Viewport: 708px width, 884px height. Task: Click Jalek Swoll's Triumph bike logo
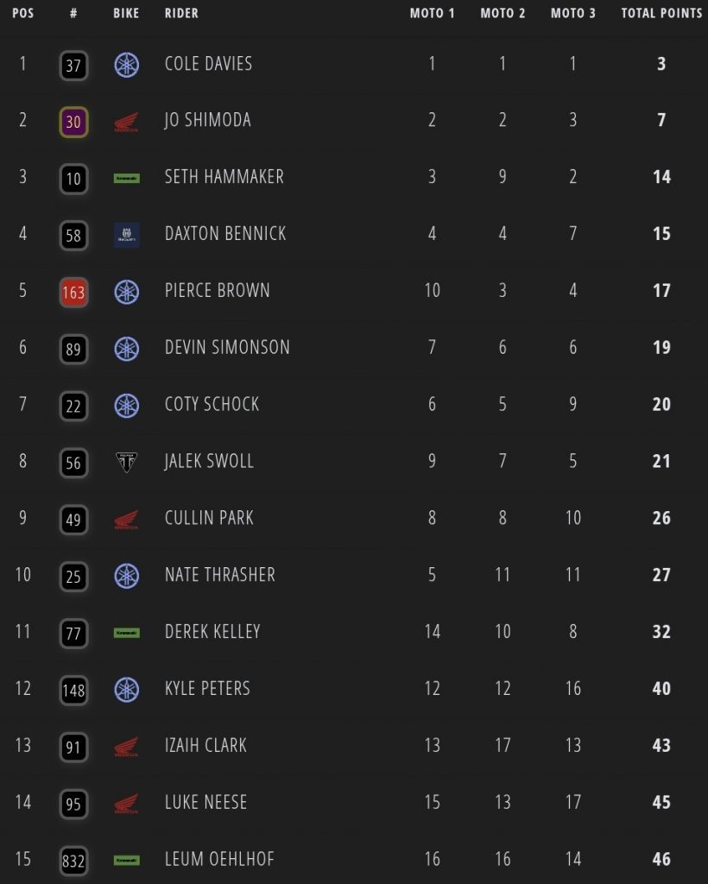pyautogui.click(x=126, y=463)
